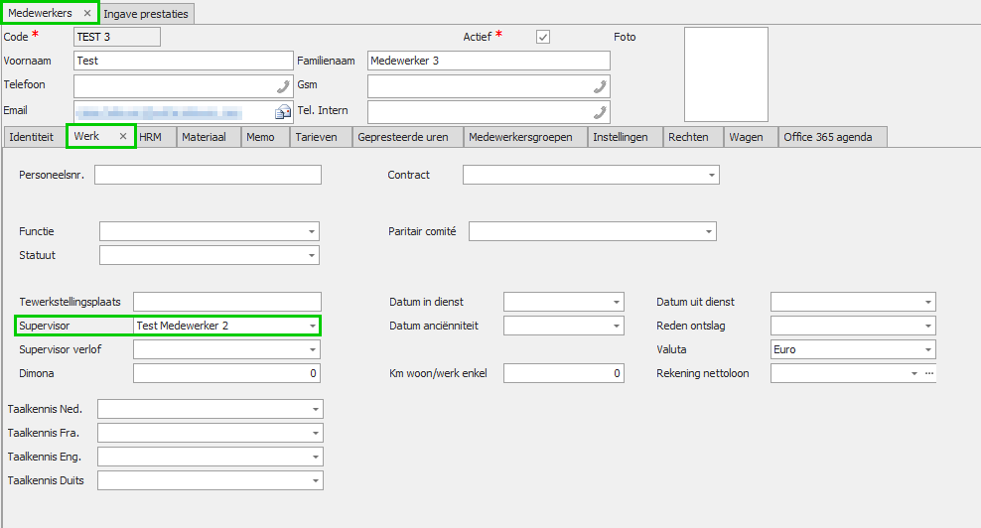Open the Statuut dropdown

point(312,255)
